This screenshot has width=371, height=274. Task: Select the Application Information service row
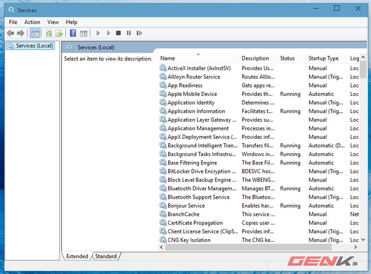point(259,111)
